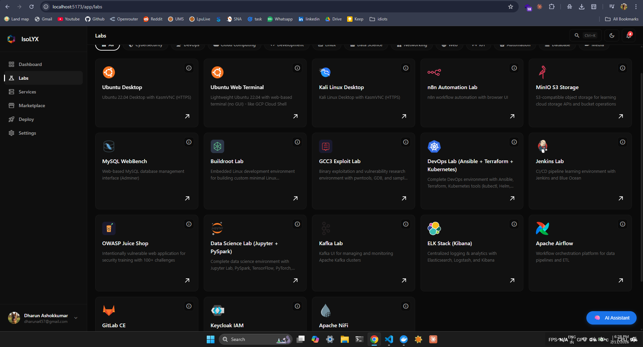Click the Ctrl+K search field
Viewport: 643px width, 347px height.
coord(585,35)
